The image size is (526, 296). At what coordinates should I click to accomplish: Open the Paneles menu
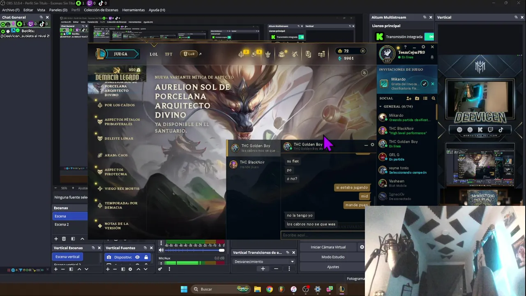58,10
